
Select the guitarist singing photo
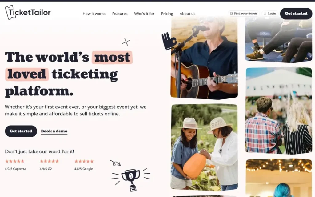[204, 58]
